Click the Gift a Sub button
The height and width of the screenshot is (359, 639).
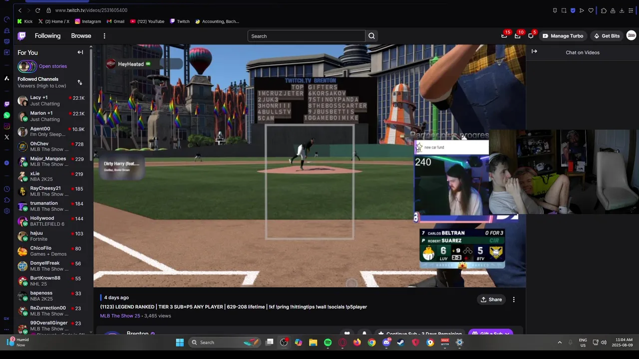(x=491, y=333)
